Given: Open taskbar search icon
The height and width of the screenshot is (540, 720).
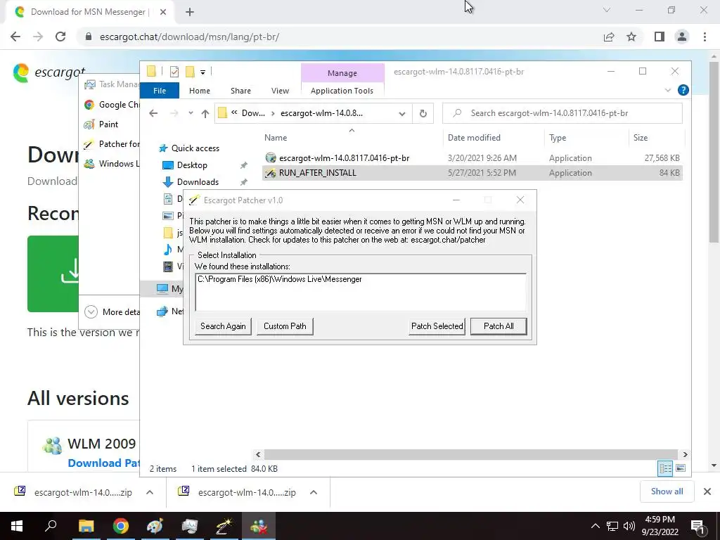Looking at the screenshot, I should [x=51, y=526].
